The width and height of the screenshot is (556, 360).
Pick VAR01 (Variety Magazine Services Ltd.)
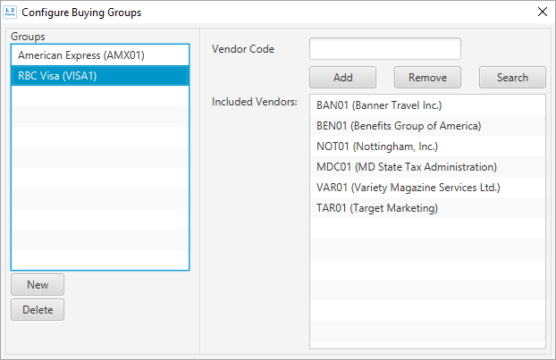(x=408, y=188)
